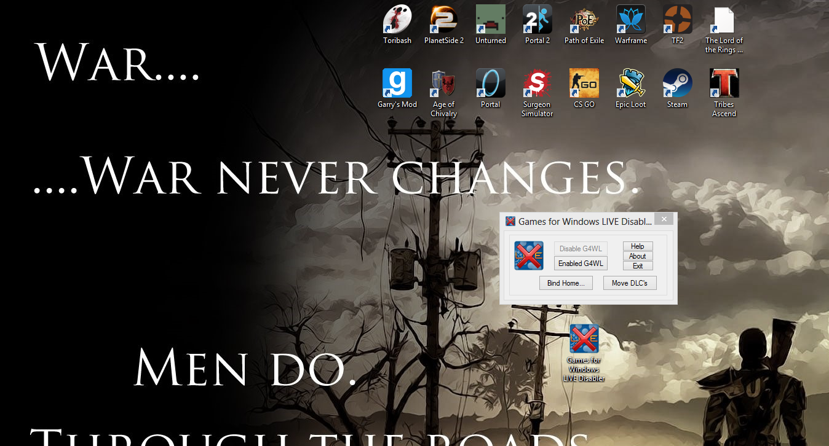
Task: Select the Portal 2 desktop shortcut
Action: 537,25
